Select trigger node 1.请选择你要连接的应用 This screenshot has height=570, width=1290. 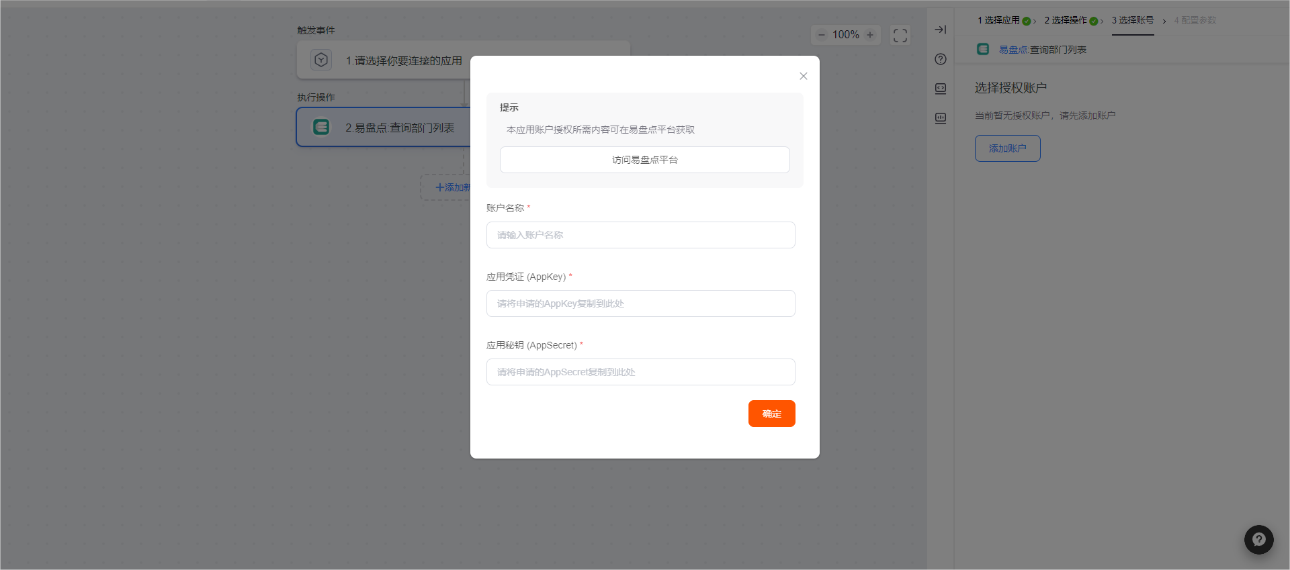coord(464,60)
